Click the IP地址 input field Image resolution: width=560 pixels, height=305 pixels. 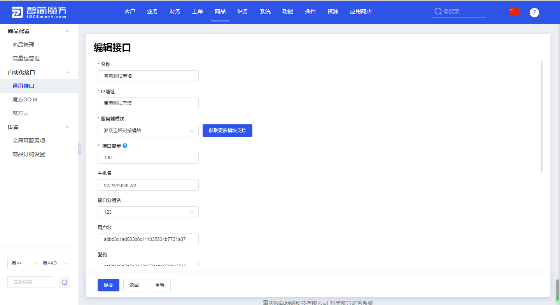tap(148, 103)
